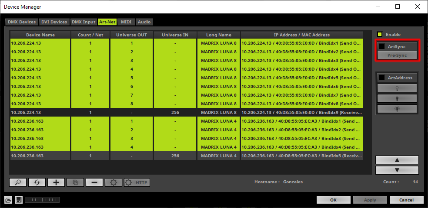Remove device with the minus icon
The image size is (428, 208).
point(94,182)
